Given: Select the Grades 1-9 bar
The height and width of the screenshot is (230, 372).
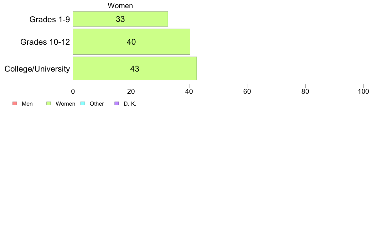Looking at the screenshot, I should [121, 19].
